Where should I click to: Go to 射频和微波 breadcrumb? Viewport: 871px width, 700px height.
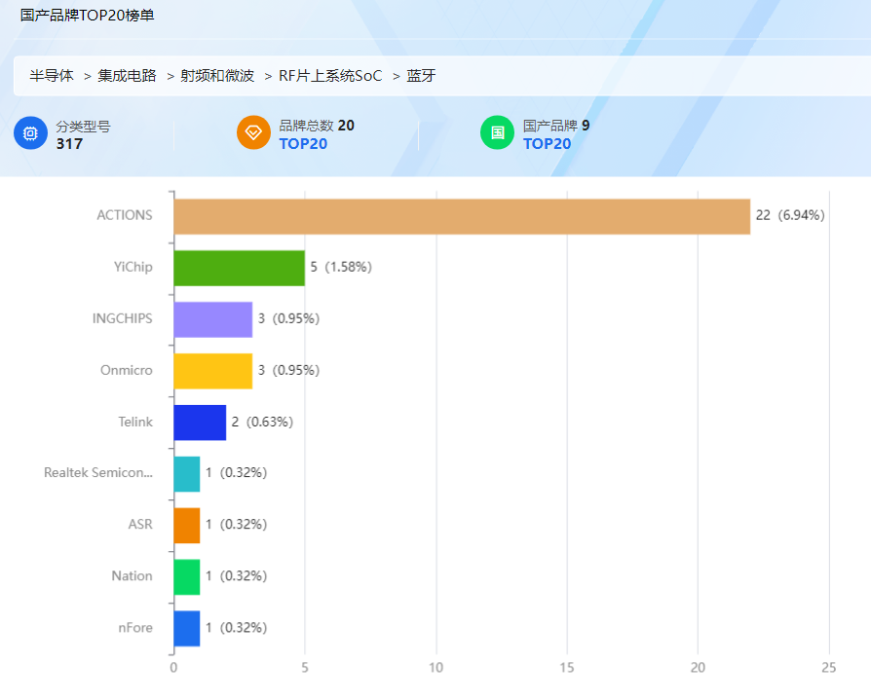tap(217, 76)
